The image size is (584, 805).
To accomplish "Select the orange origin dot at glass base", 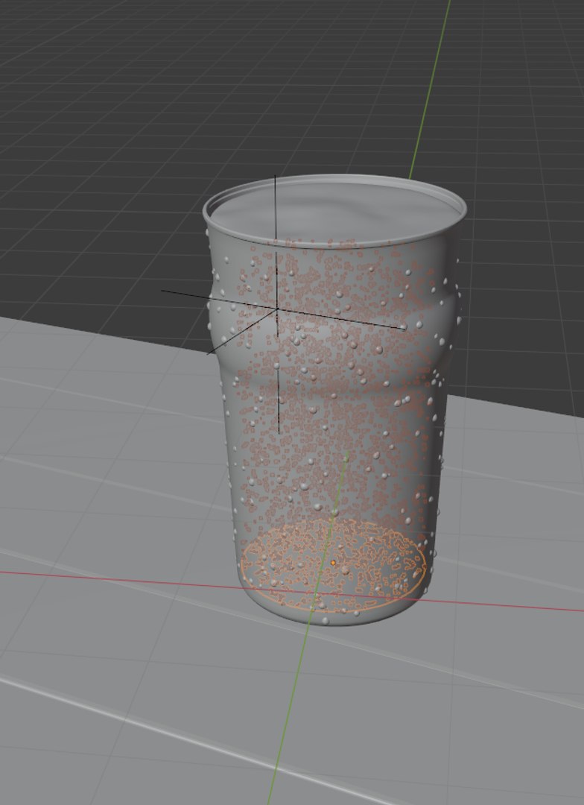I will coord(333,563).
